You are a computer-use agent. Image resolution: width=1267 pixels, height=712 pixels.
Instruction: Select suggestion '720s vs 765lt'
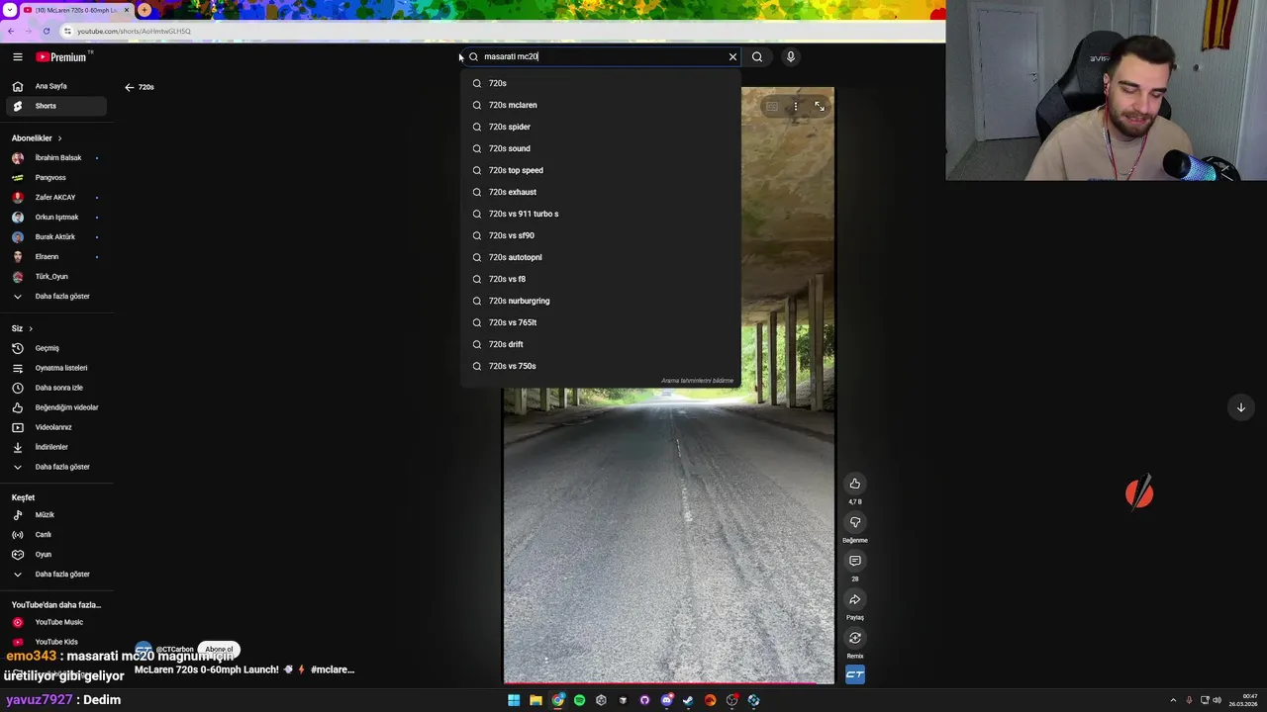[601, 322]
